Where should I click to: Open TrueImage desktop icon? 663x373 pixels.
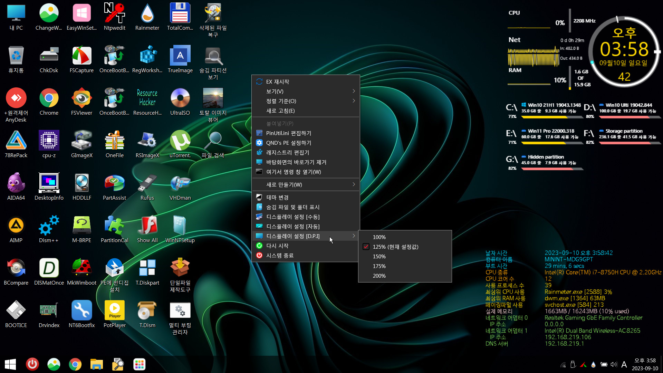180,59
